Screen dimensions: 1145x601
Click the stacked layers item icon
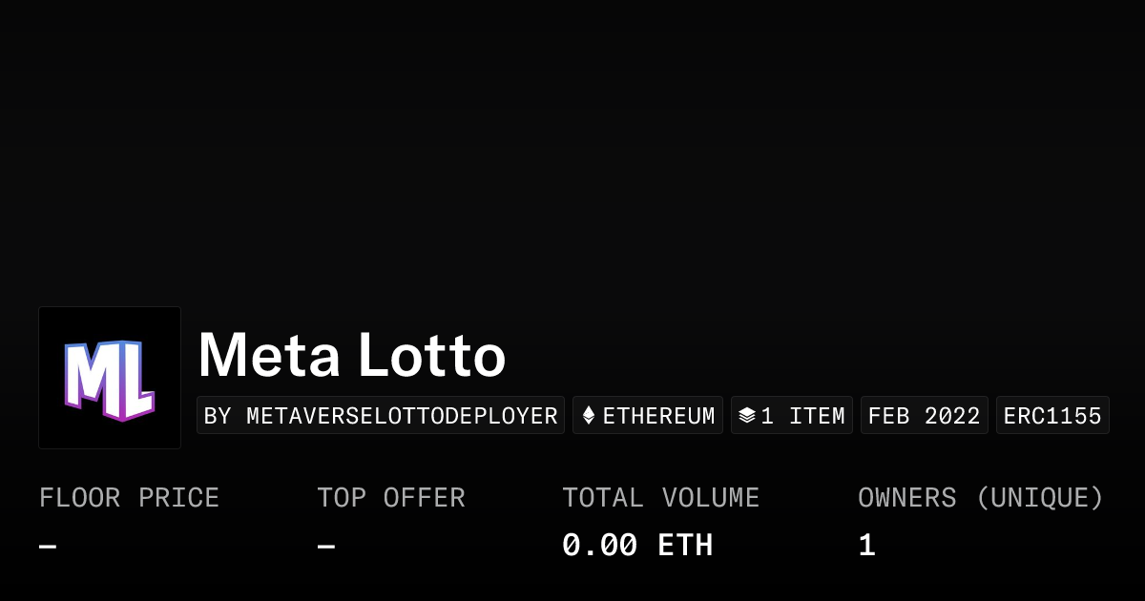point(747,416)
